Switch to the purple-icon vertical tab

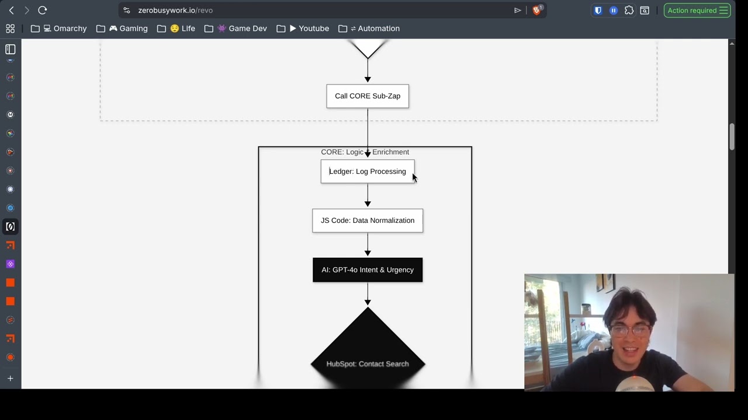[10, 264]
